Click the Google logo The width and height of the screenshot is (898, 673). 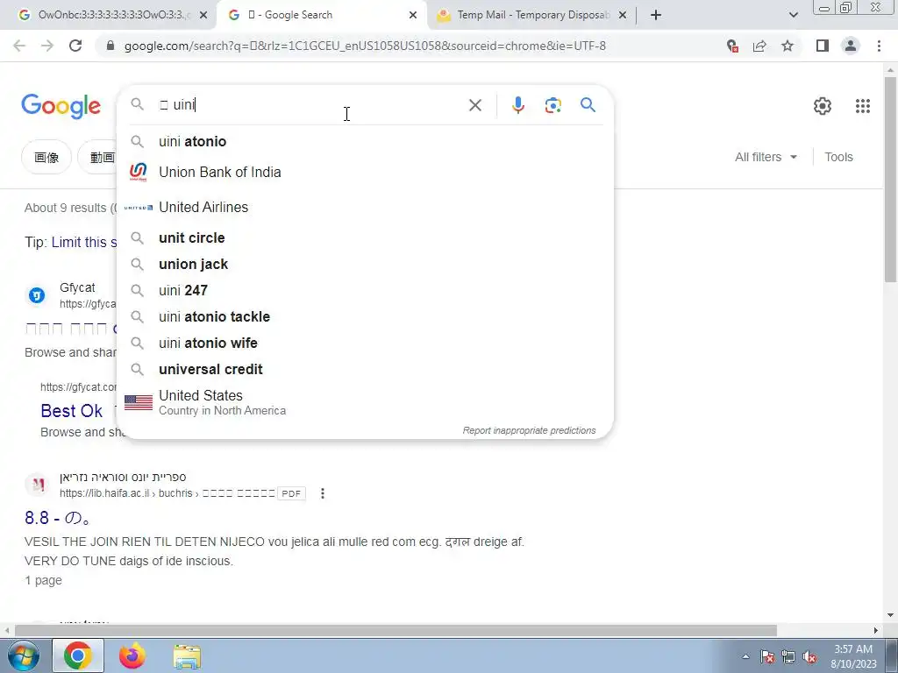click(x=61, y=106)
